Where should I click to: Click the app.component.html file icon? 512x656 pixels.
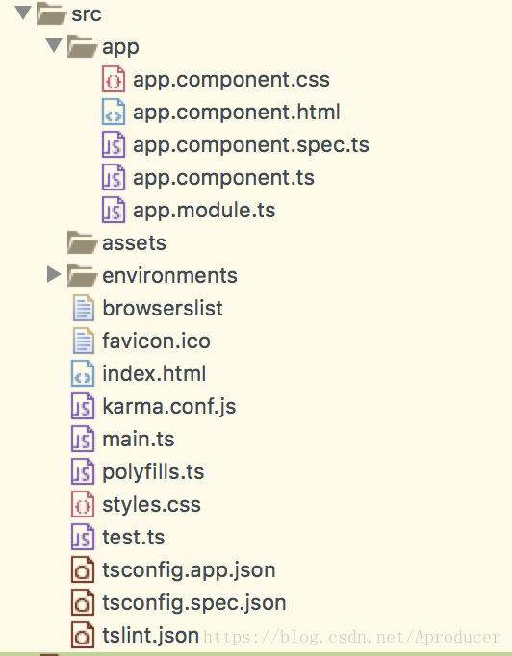114,112
